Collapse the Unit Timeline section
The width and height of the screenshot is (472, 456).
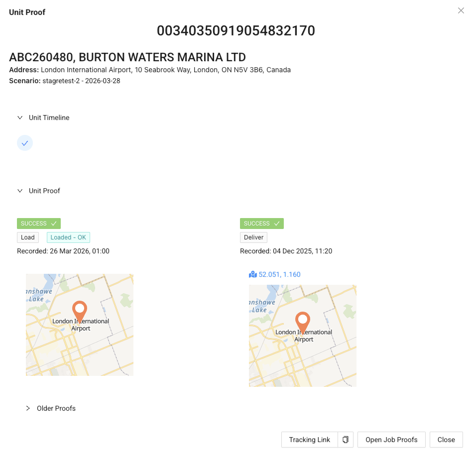tap(20, 117)
